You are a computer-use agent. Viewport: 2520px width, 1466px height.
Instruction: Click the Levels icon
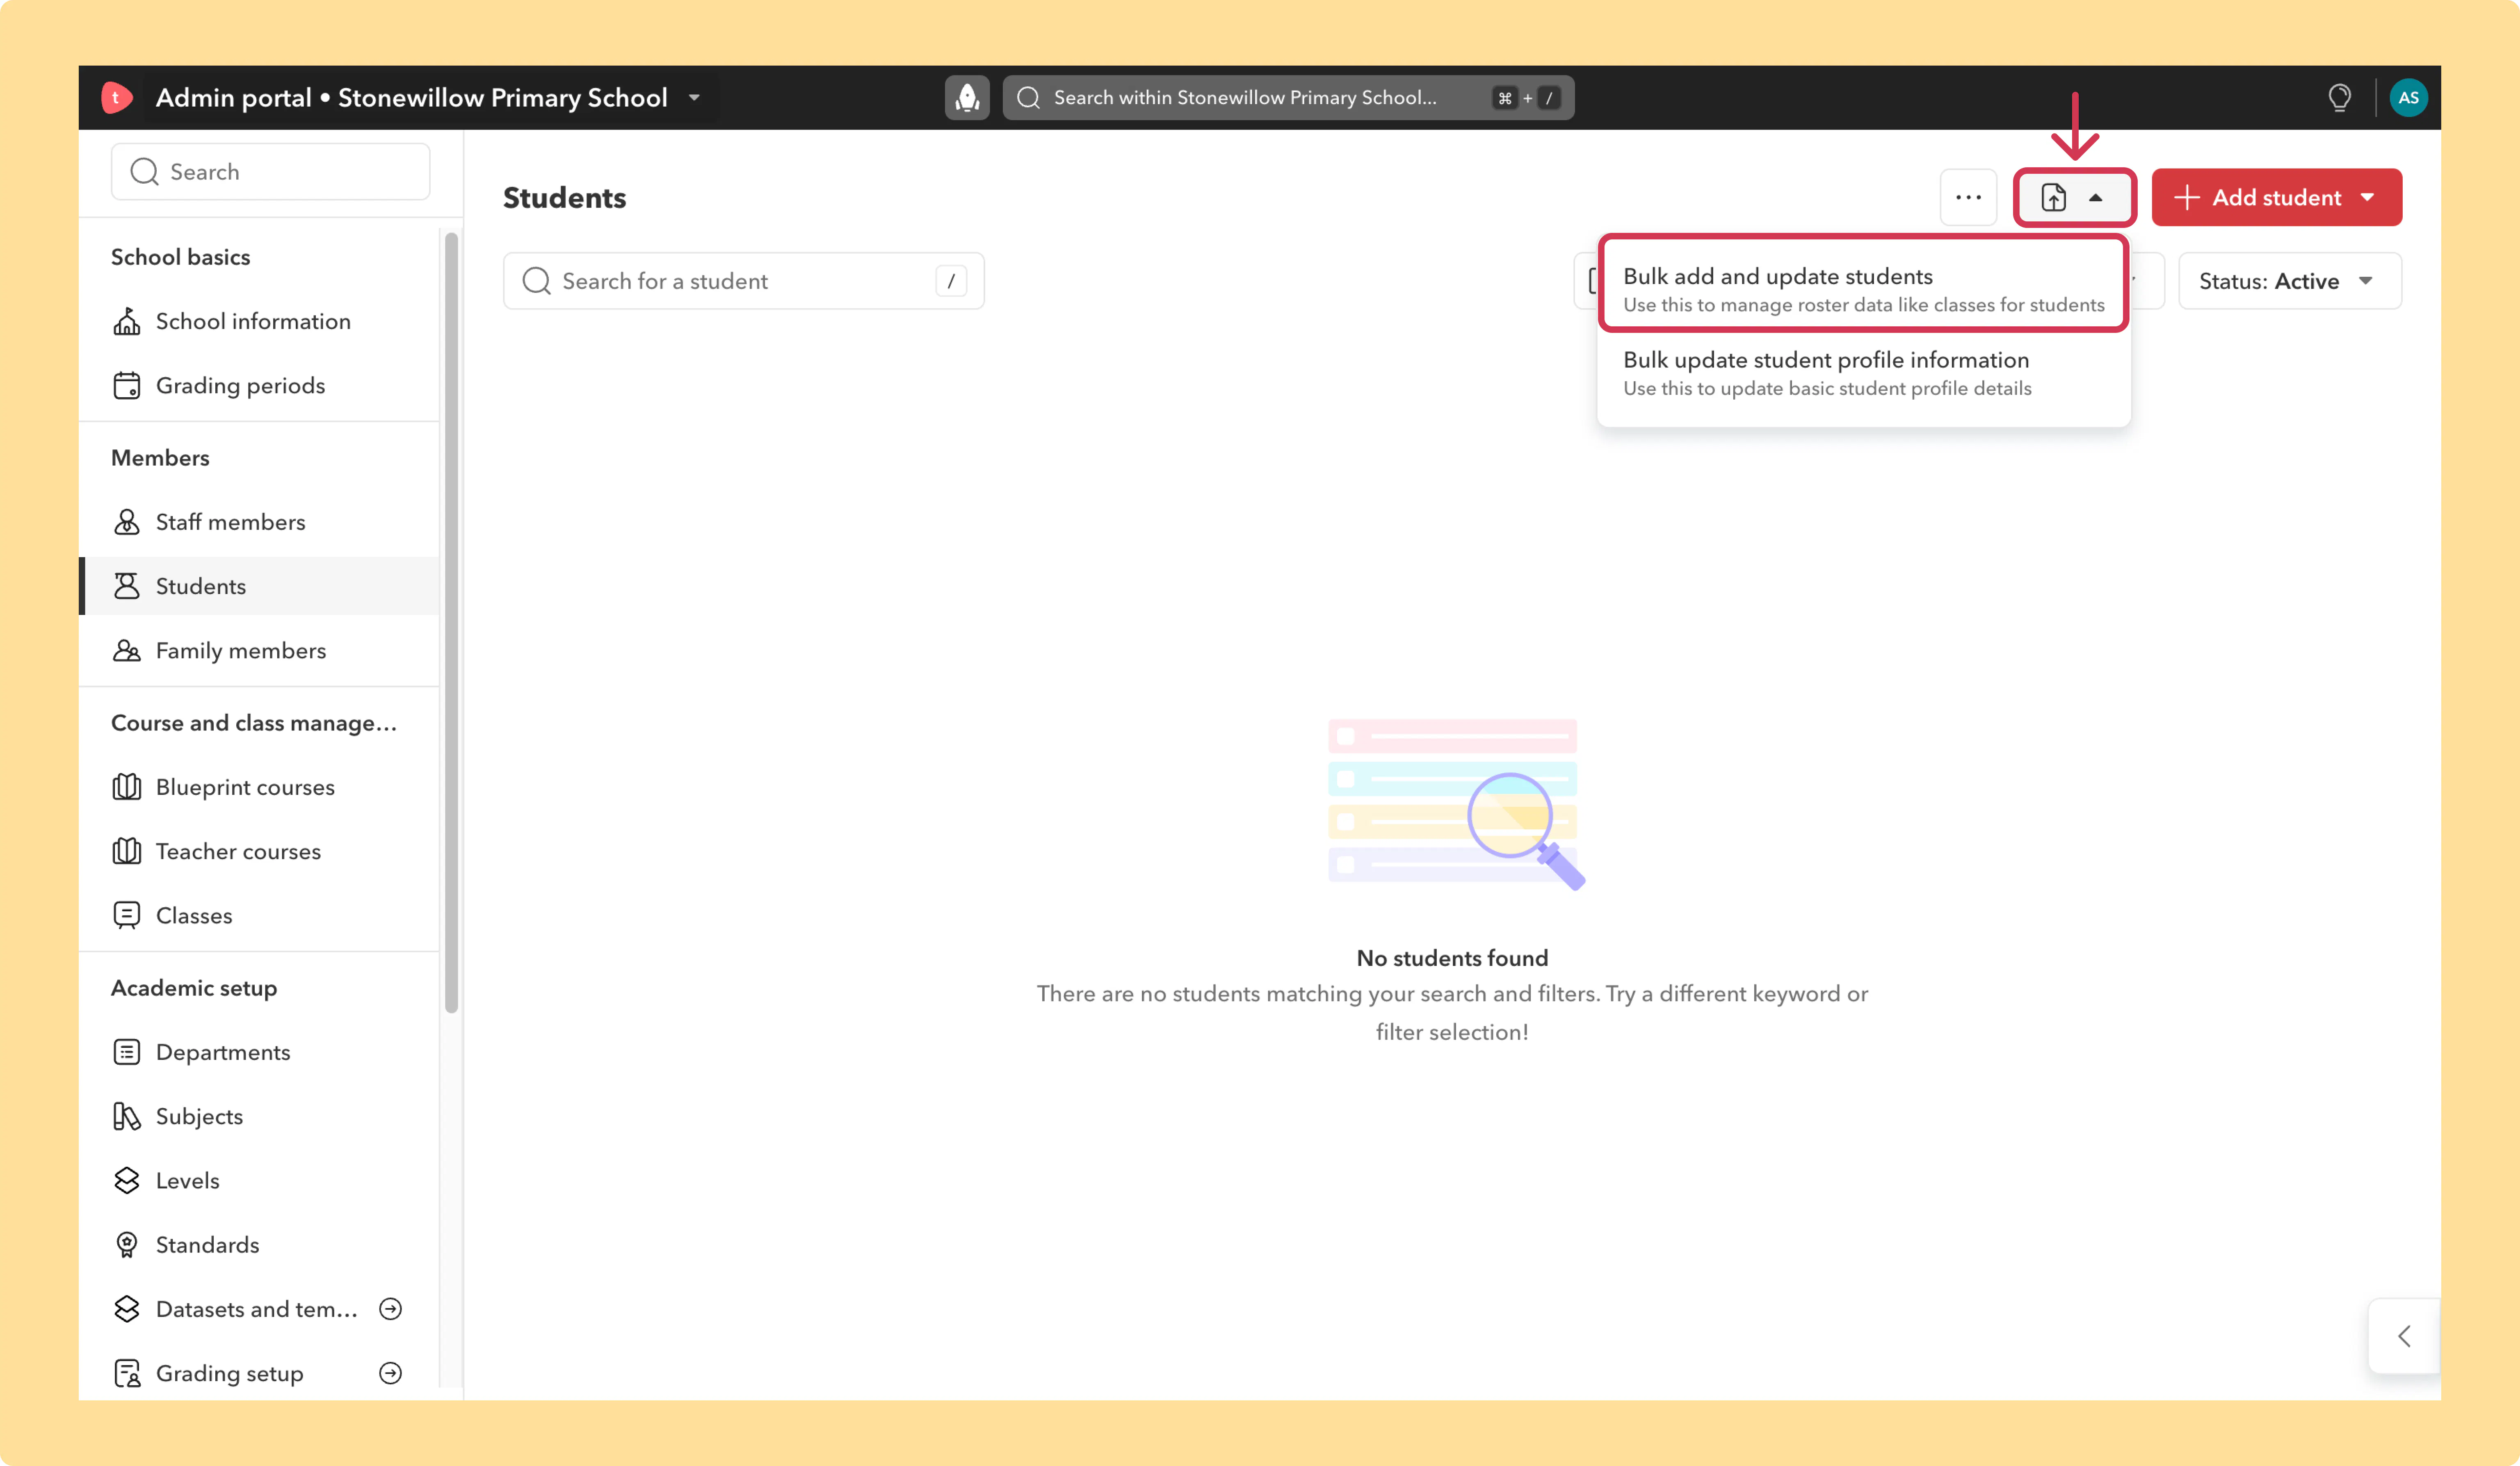point(127,1180)
